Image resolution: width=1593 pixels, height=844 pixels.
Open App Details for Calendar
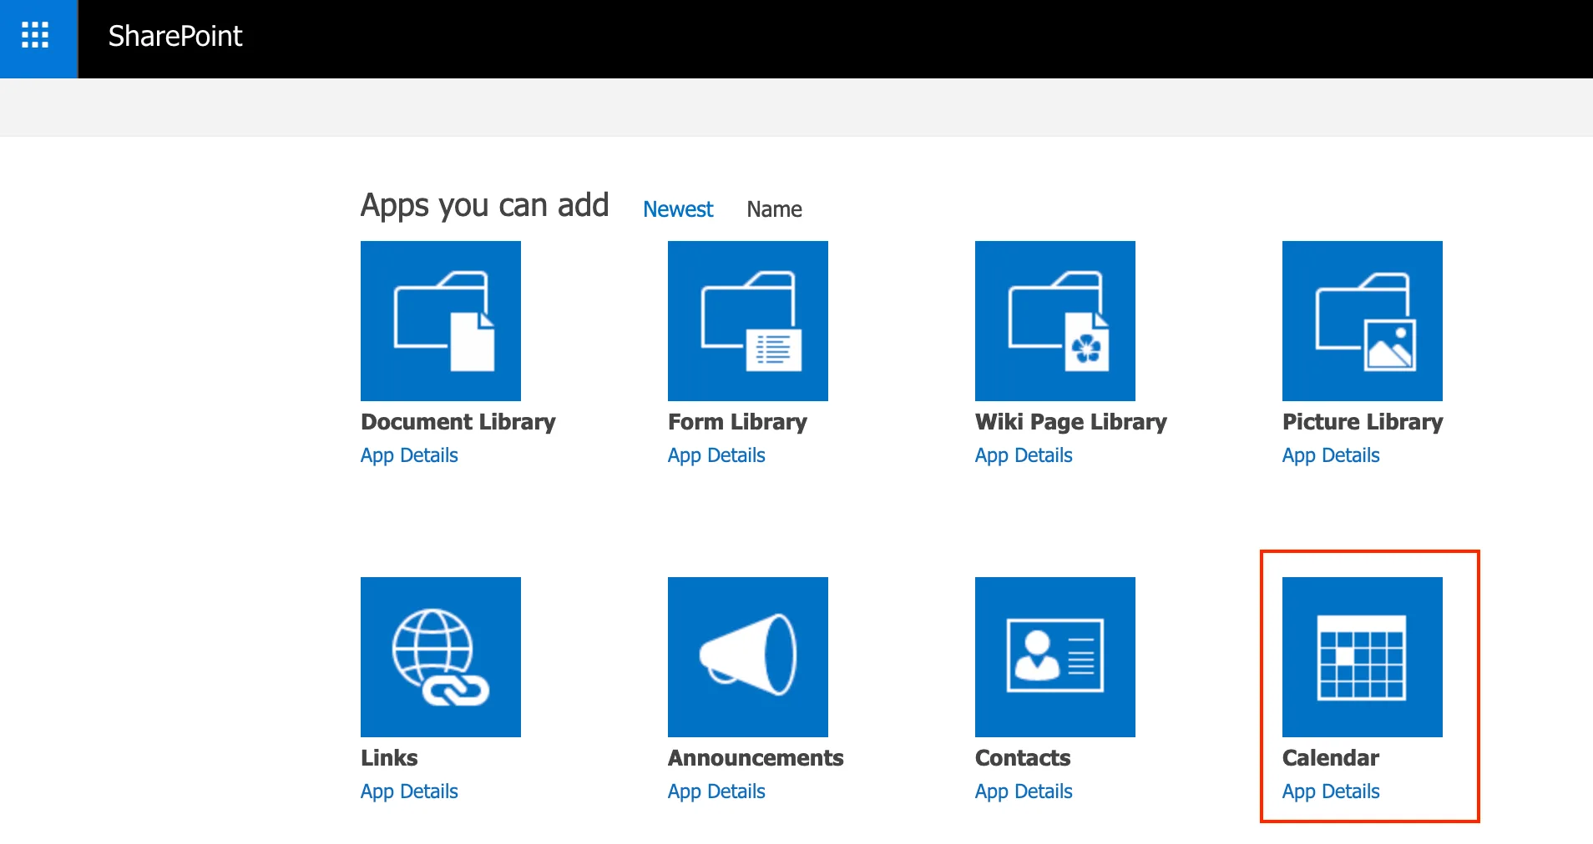pyautogui.click(x=1331, y=791)
